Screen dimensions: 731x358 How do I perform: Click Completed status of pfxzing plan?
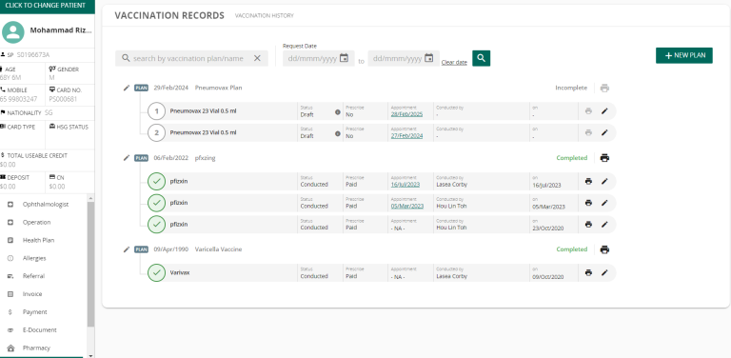(571, 158)
